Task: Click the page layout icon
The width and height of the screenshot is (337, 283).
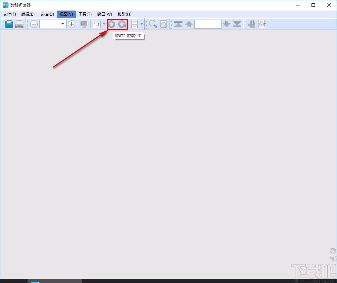Action: tap(135, 24)
